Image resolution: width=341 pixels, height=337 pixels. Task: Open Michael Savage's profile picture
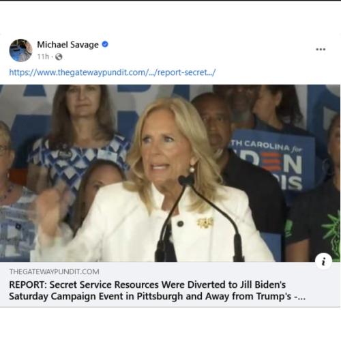20,50
